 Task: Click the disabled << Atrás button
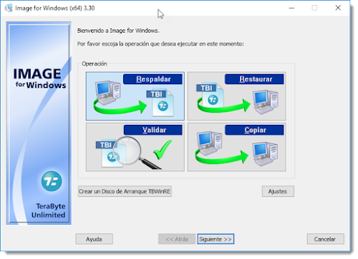pos(177,239)
